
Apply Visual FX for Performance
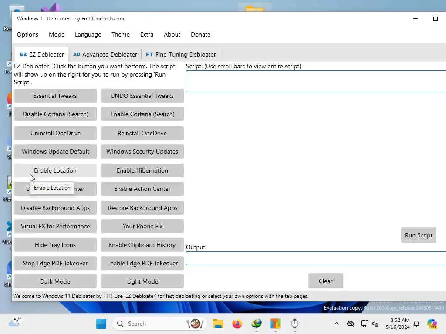pos(55,226)
